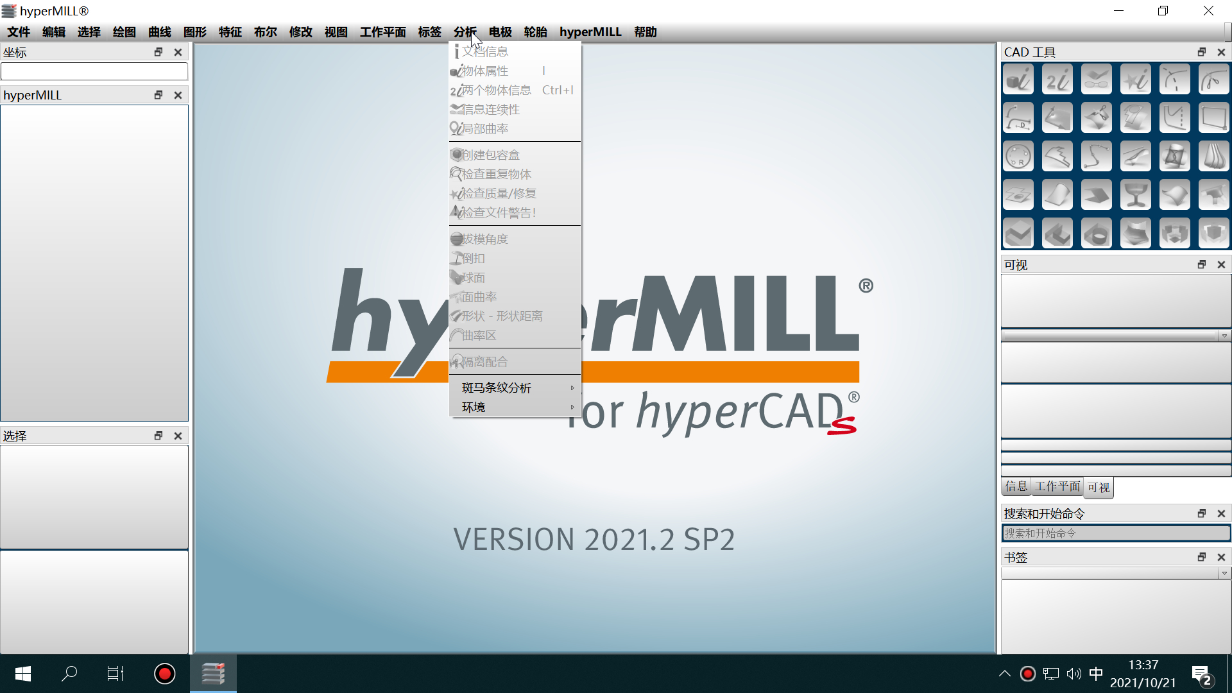Close the 搜索和开始命令 panel

[1222, 513]
